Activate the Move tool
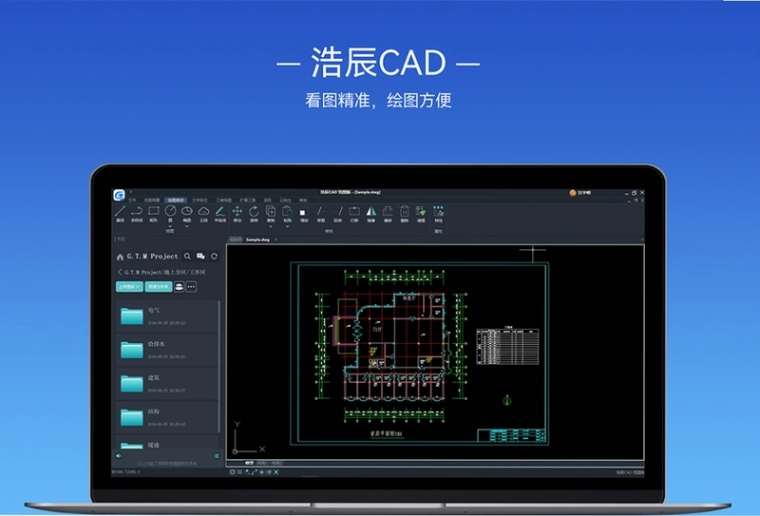Image resolution: width=760 pixels, height=516 pixels. tap(237, 214)
